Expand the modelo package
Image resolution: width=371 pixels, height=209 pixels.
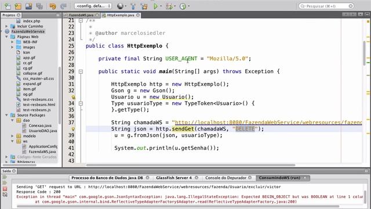[12, 136]
